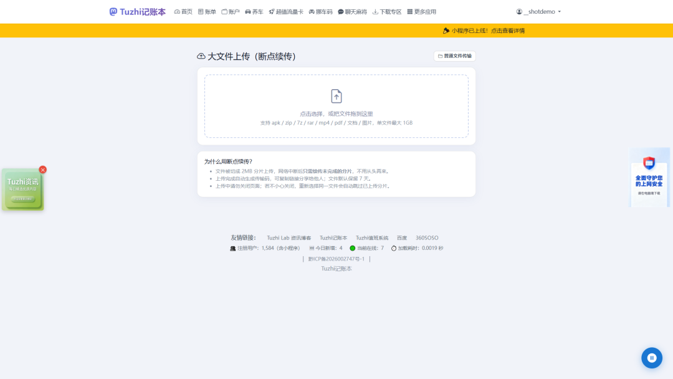
Task: Open the 360SOSO link
Action: coord(427,237)
